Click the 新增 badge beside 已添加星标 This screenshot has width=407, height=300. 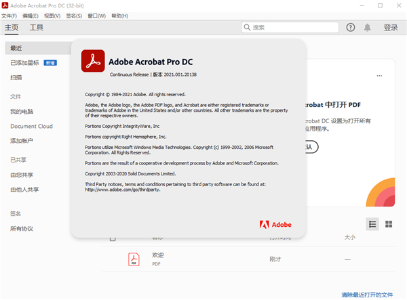50,63
